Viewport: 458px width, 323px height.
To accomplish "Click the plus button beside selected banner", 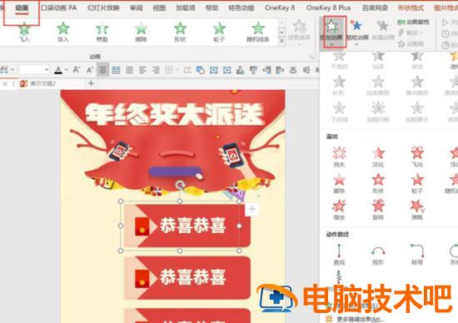I will pyautogui.click(x=252, y=209).
